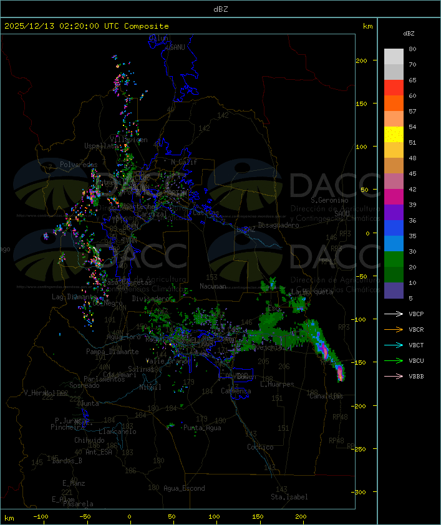Click the '150' tick on the bottom axis
Image resolution: width=441 pixels, height=525 pixels.
(x=258, y=517)
